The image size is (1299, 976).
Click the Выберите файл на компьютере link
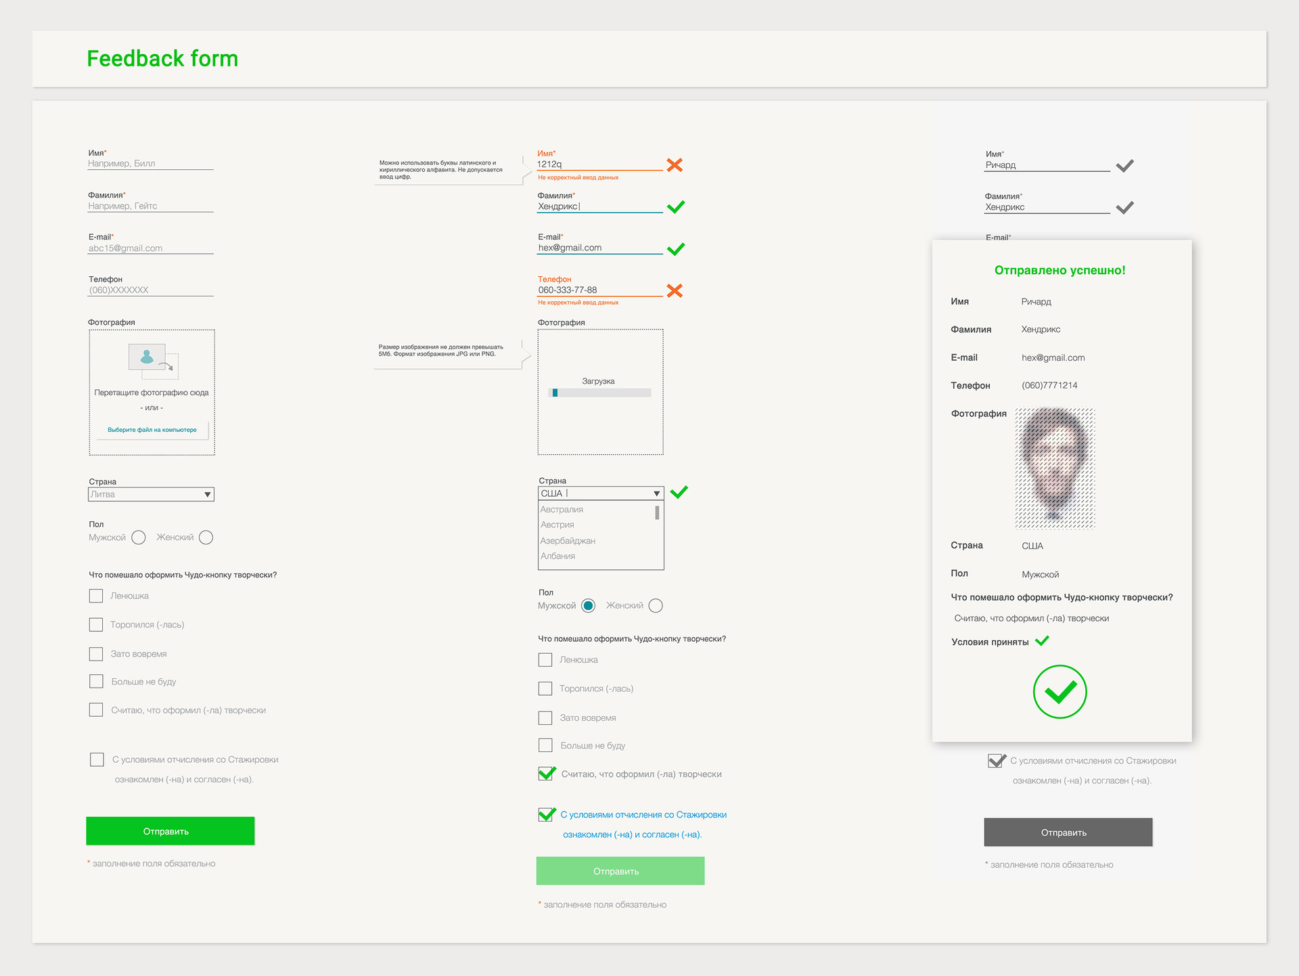coord(152,430)
